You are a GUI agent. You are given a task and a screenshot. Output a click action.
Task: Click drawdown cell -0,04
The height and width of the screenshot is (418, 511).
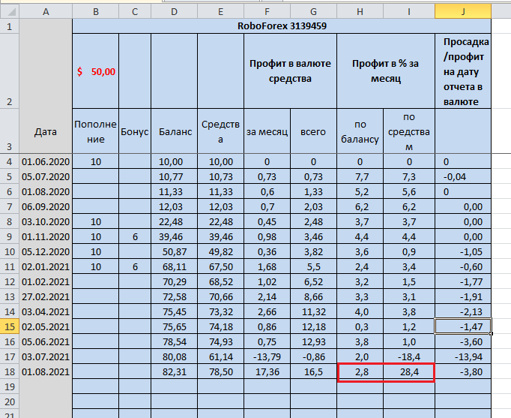tap(463, 176)
